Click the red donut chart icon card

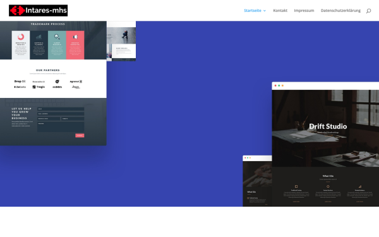coord(21,45)
